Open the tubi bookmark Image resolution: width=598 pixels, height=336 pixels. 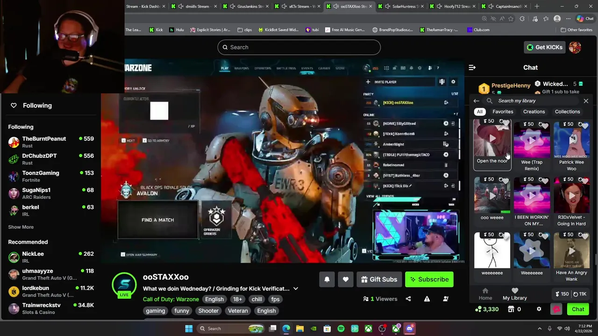coord(312,30)
